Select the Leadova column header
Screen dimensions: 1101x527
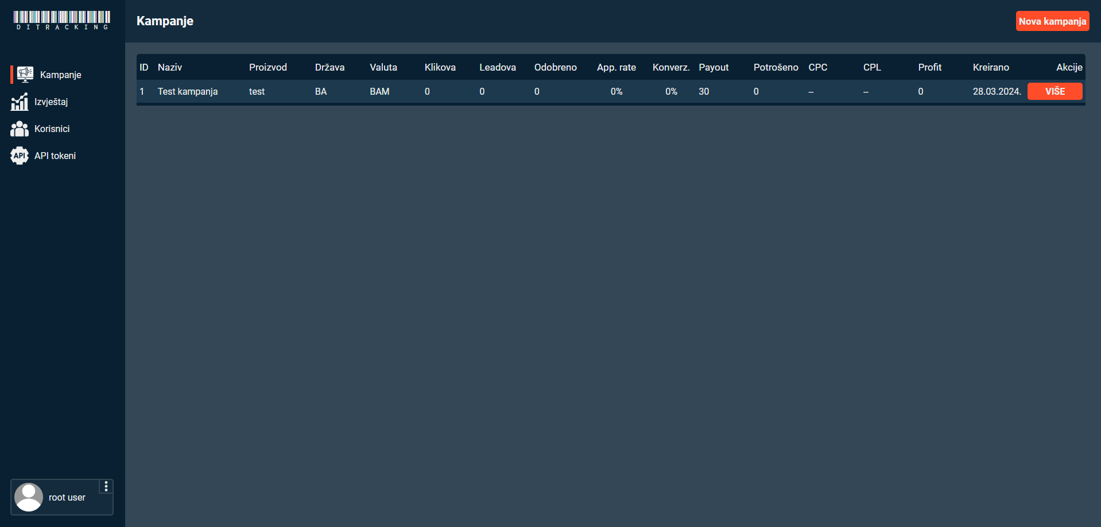click(498, 67)
